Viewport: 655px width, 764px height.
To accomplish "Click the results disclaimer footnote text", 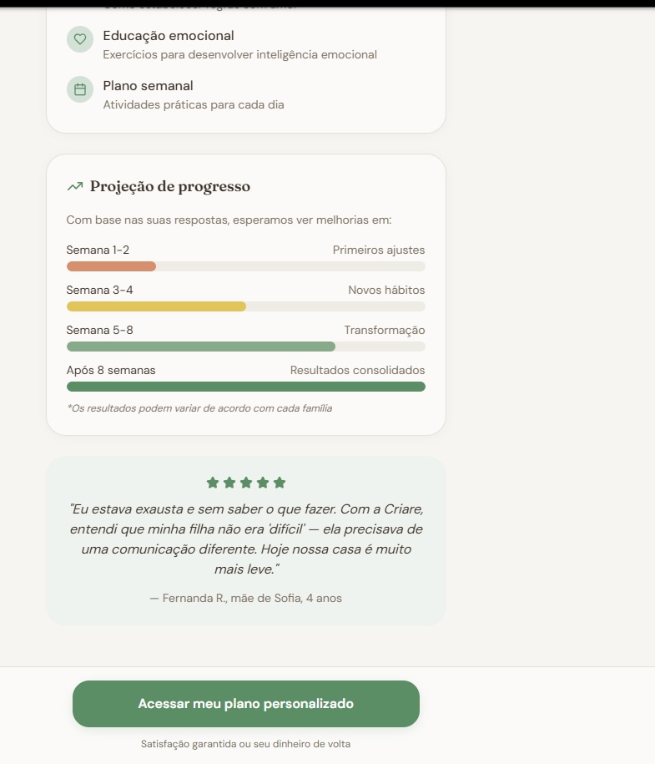I will pos(199,408).
